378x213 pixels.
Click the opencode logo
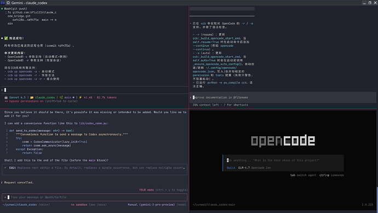coord(283,141)
